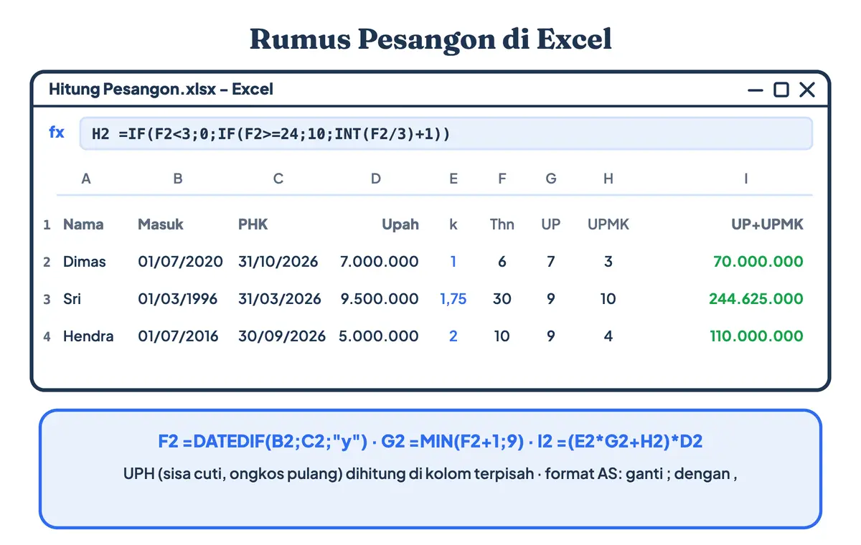This screenshot has height=545, width=861.
Task: Click the Nama header cell
Action: 83,224
